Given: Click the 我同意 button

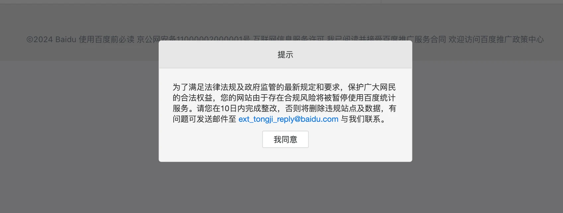Looking at the screenshot, I should 285,139.
